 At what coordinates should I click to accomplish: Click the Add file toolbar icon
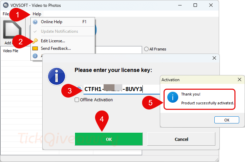[x=13, y=29]
